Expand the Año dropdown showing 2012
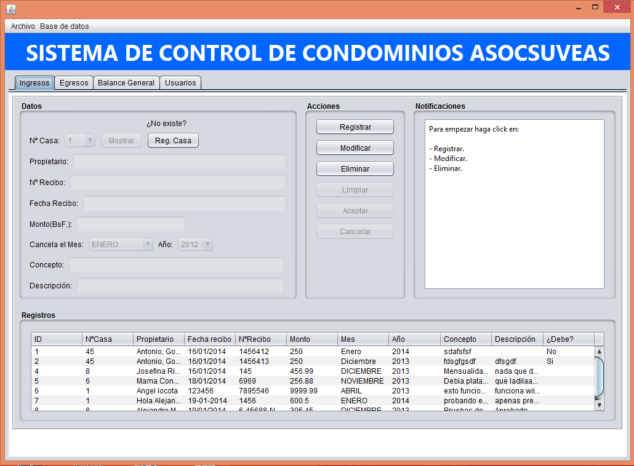The width and height of the screenshot is (634, 466). pyautogui.click(x=195, y=244)
